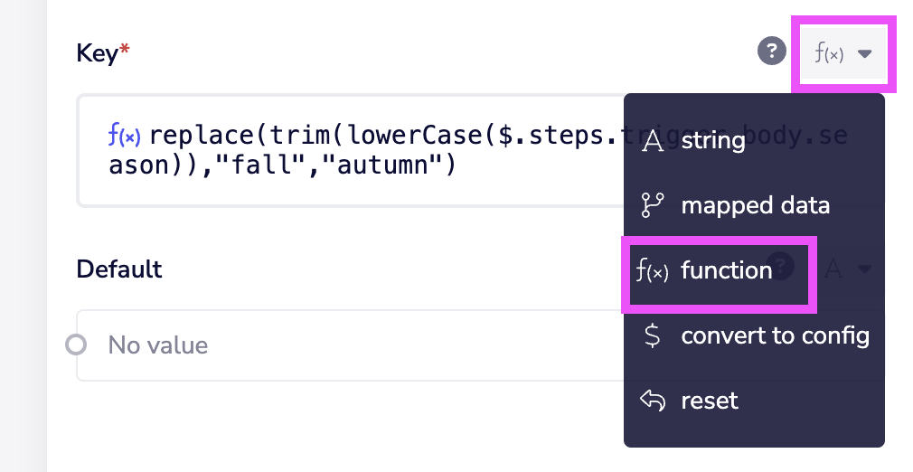Click the Default field's dropdown caret

point(865,269)
